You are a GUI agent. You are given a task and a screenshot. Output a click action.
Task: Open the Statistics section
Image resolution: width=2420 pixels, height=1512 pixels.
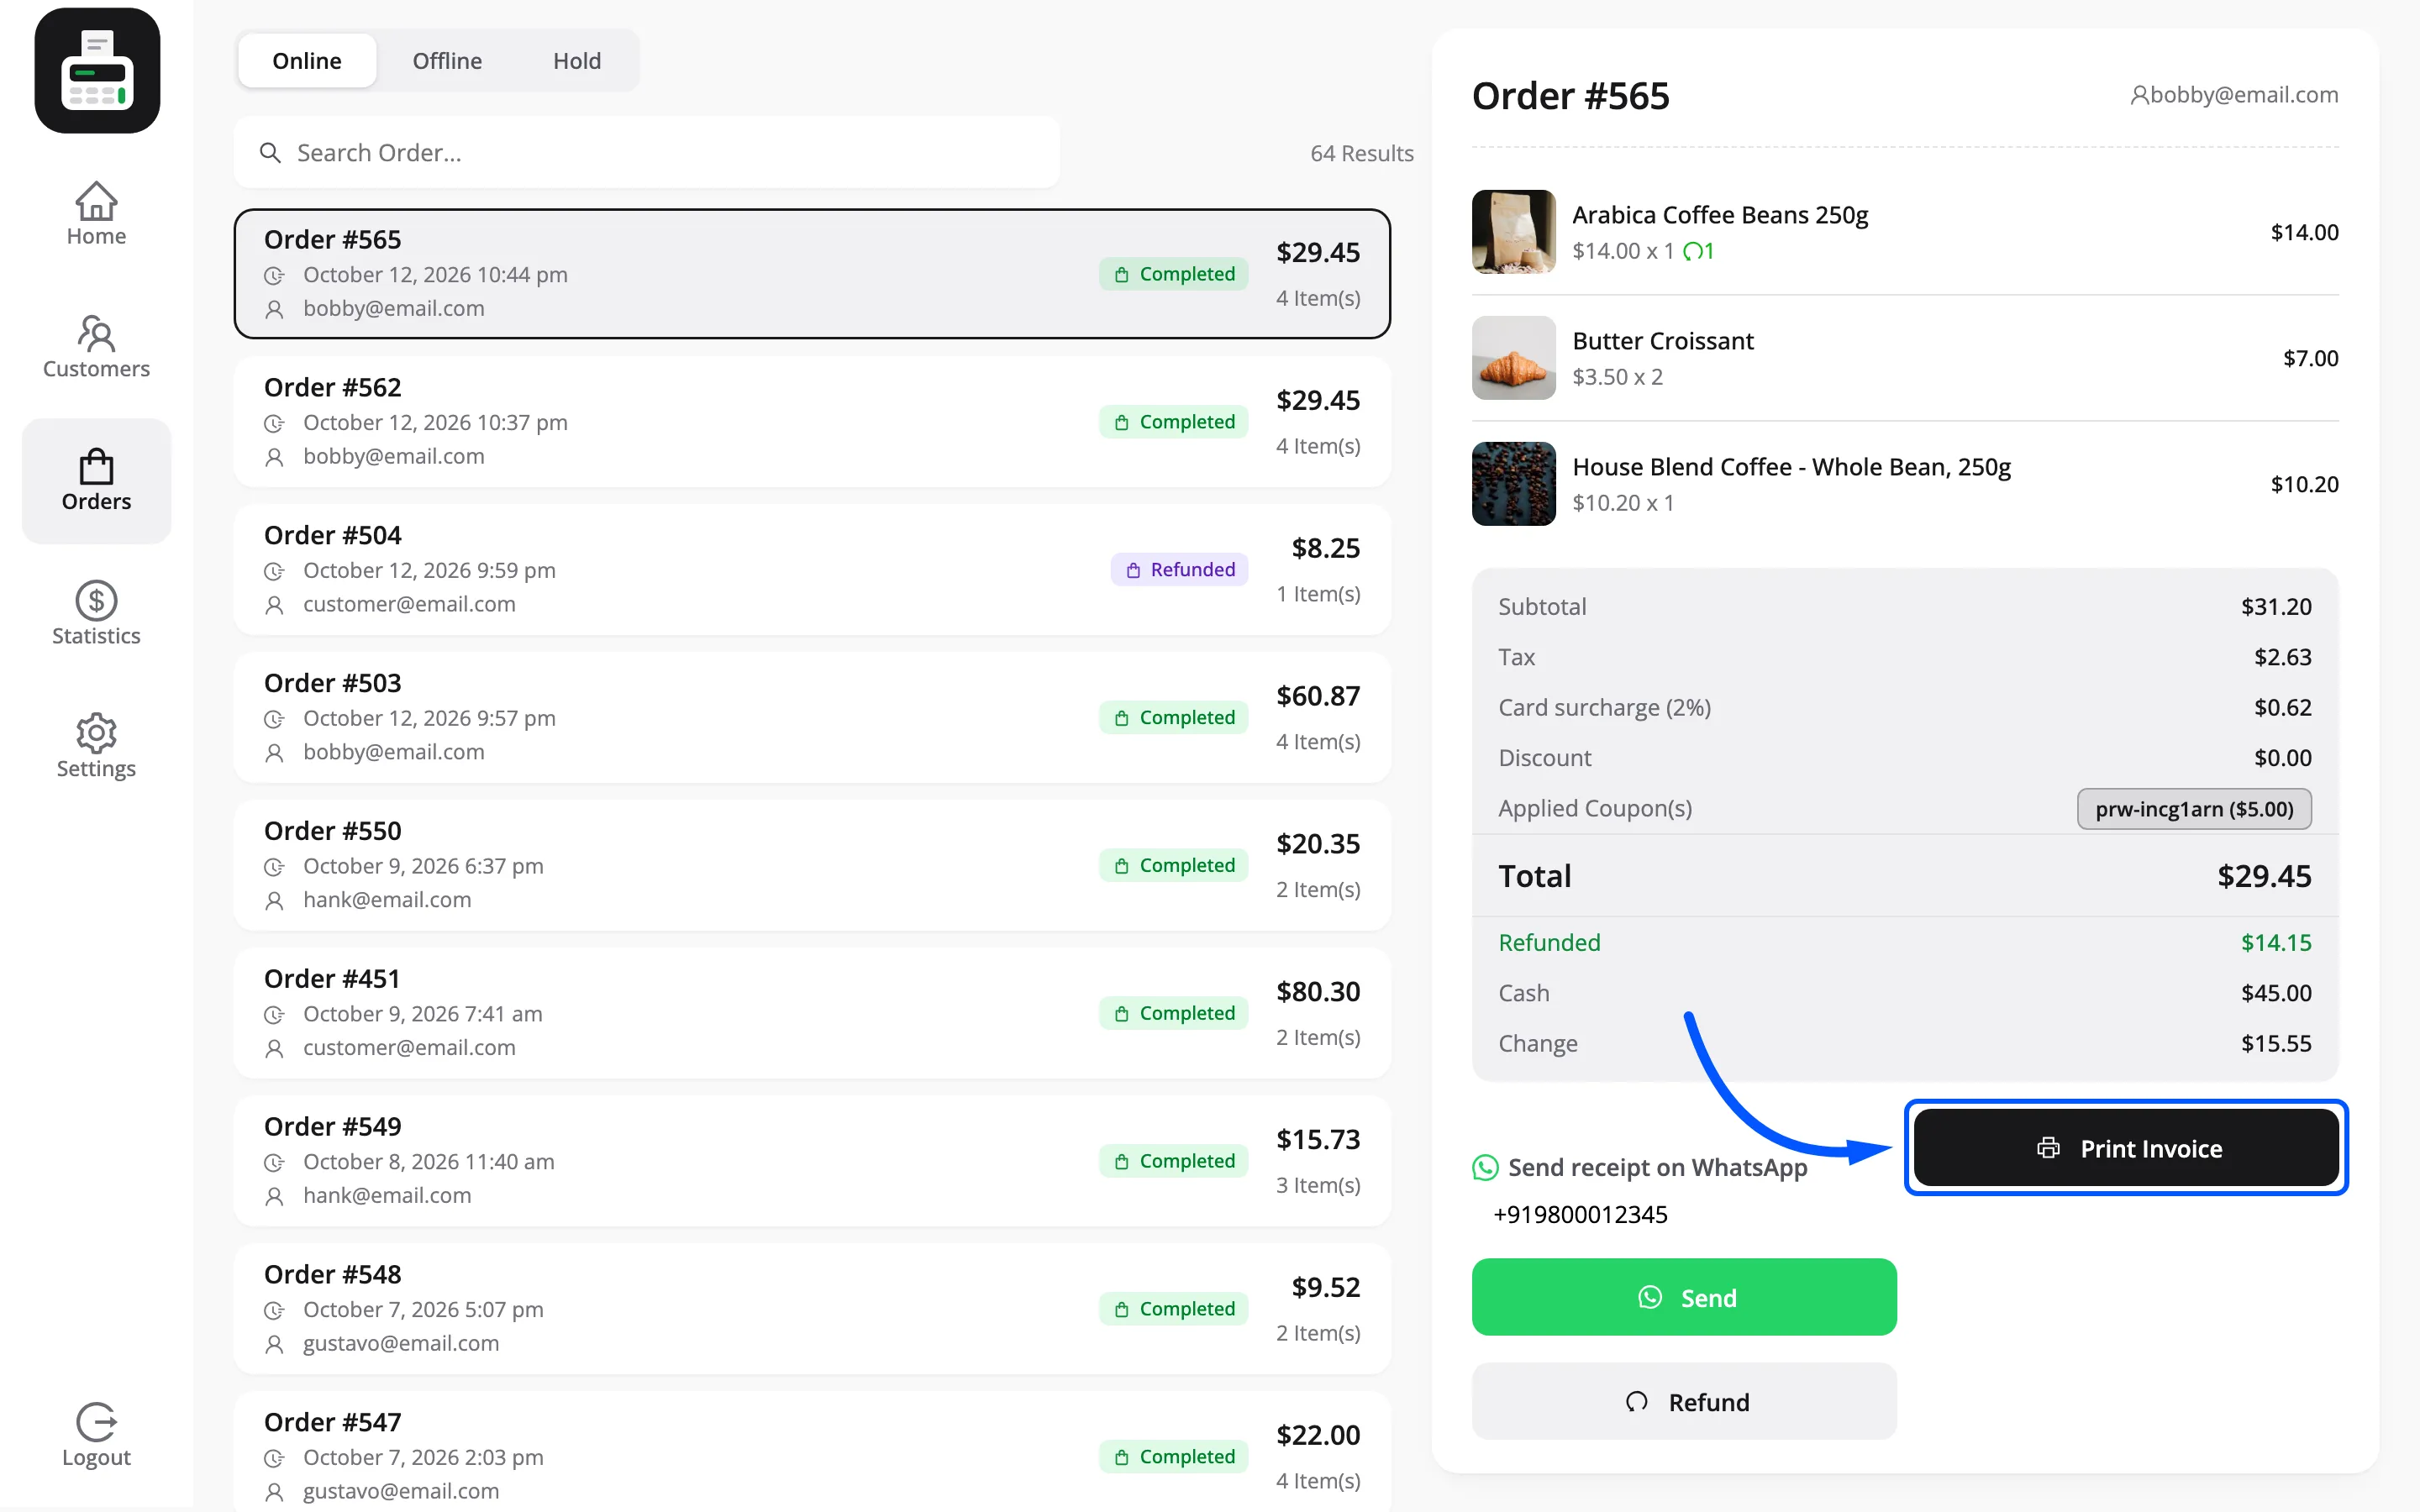(x=96, y=614)
